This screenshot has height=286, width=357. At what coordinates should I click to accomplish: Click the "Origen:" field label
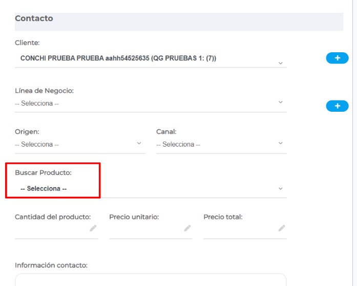pyautogui.click(x=27, y=132)
